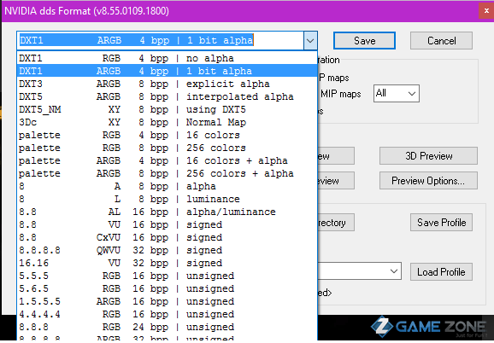
Task: Select DXT1 RGB no alpha format
Action: (x=167, y=58)
